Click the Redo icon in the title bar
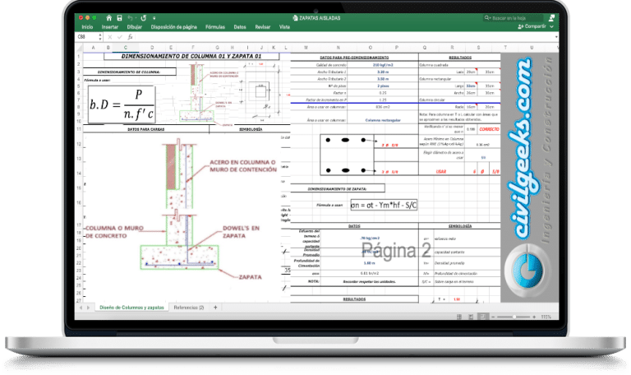 tap(143, 17)
